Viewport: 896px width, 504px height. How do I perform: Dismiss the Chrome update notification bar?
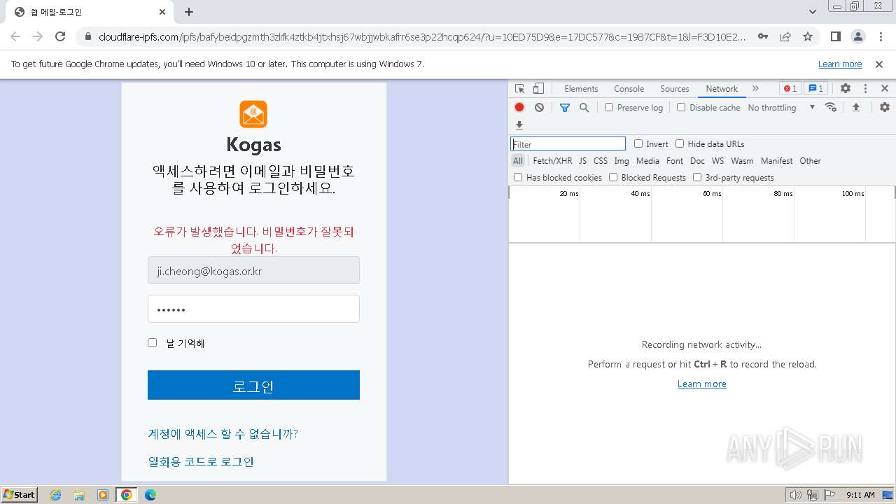coord(879,64)
